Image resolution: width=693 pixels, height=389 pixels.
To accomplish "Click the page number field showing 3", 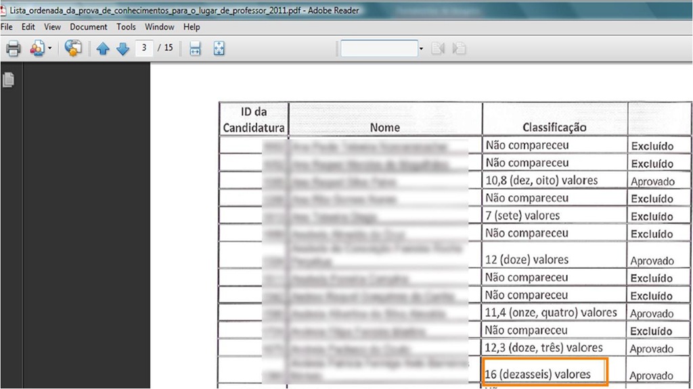I will tap(144, 48).
